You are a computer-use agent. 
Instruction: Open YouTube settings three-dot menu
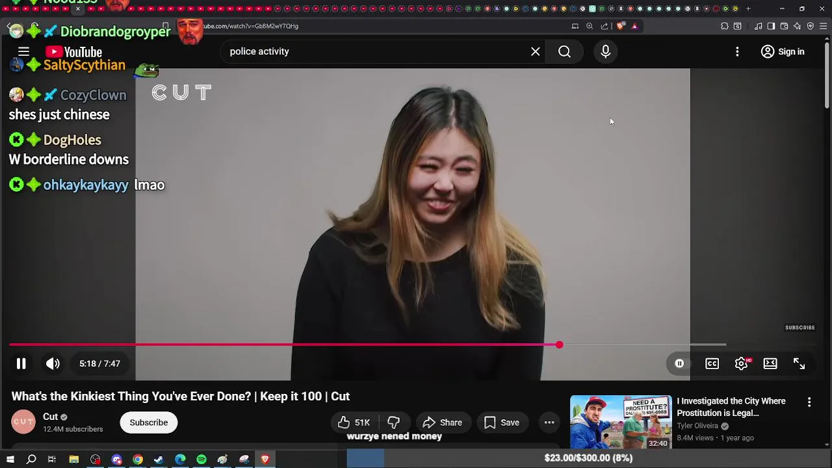pyautogui.click(x=737, y=51)
